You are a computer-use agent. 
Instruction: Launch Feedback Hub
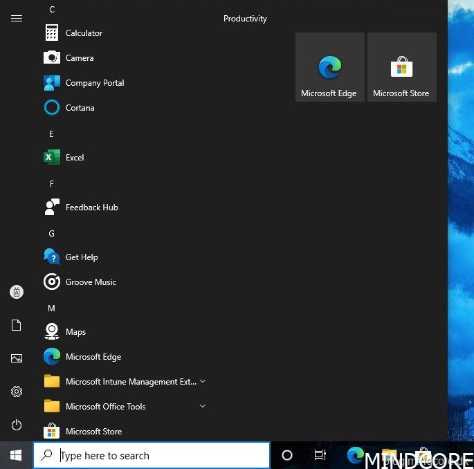point(91,208)
